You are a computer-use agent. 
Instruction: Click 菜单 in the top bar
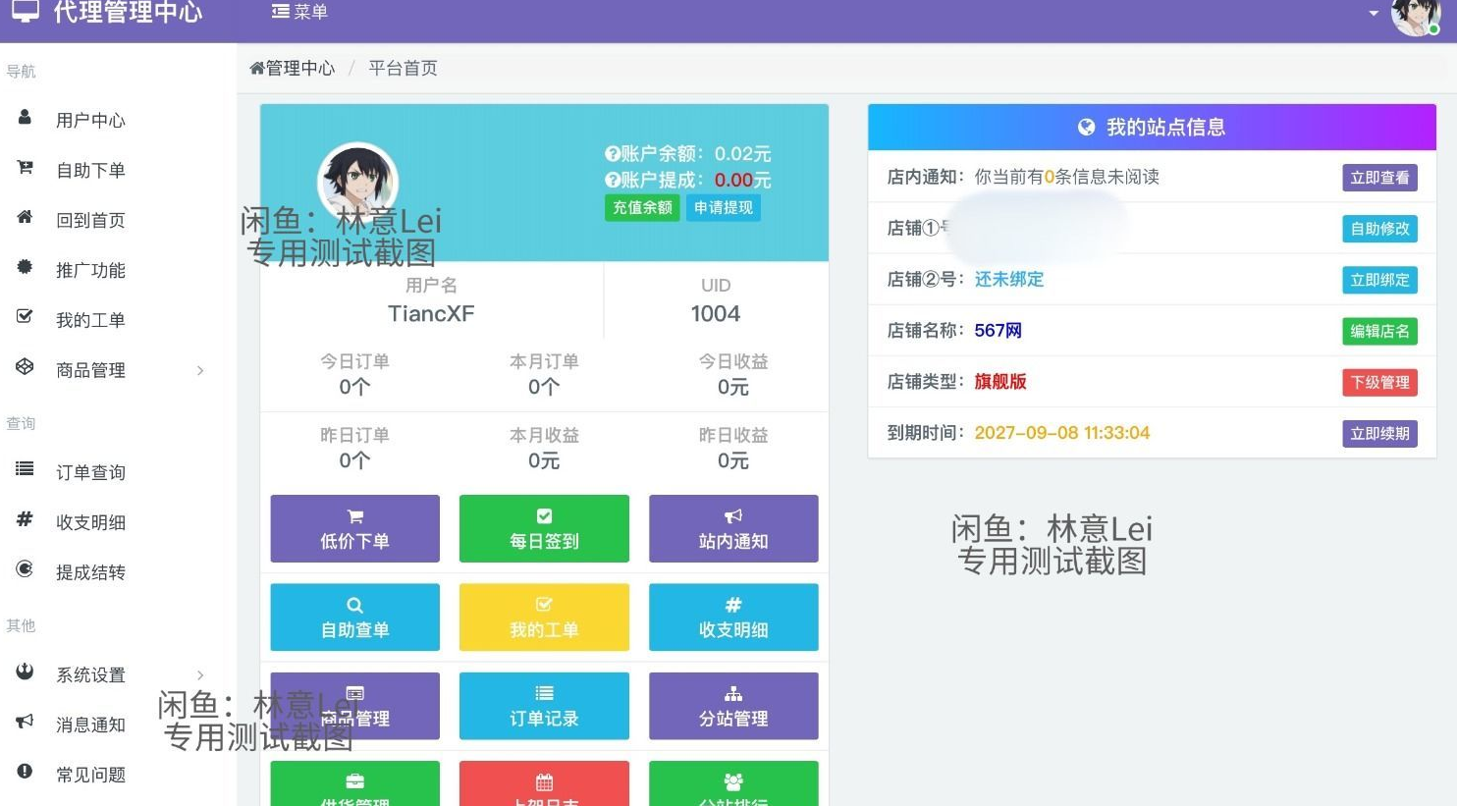(x=299, y=11)
